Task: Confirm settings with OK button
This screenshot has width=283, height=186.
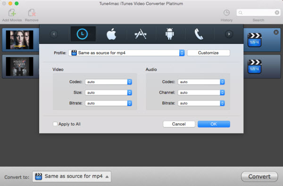Action: point(214,124)
